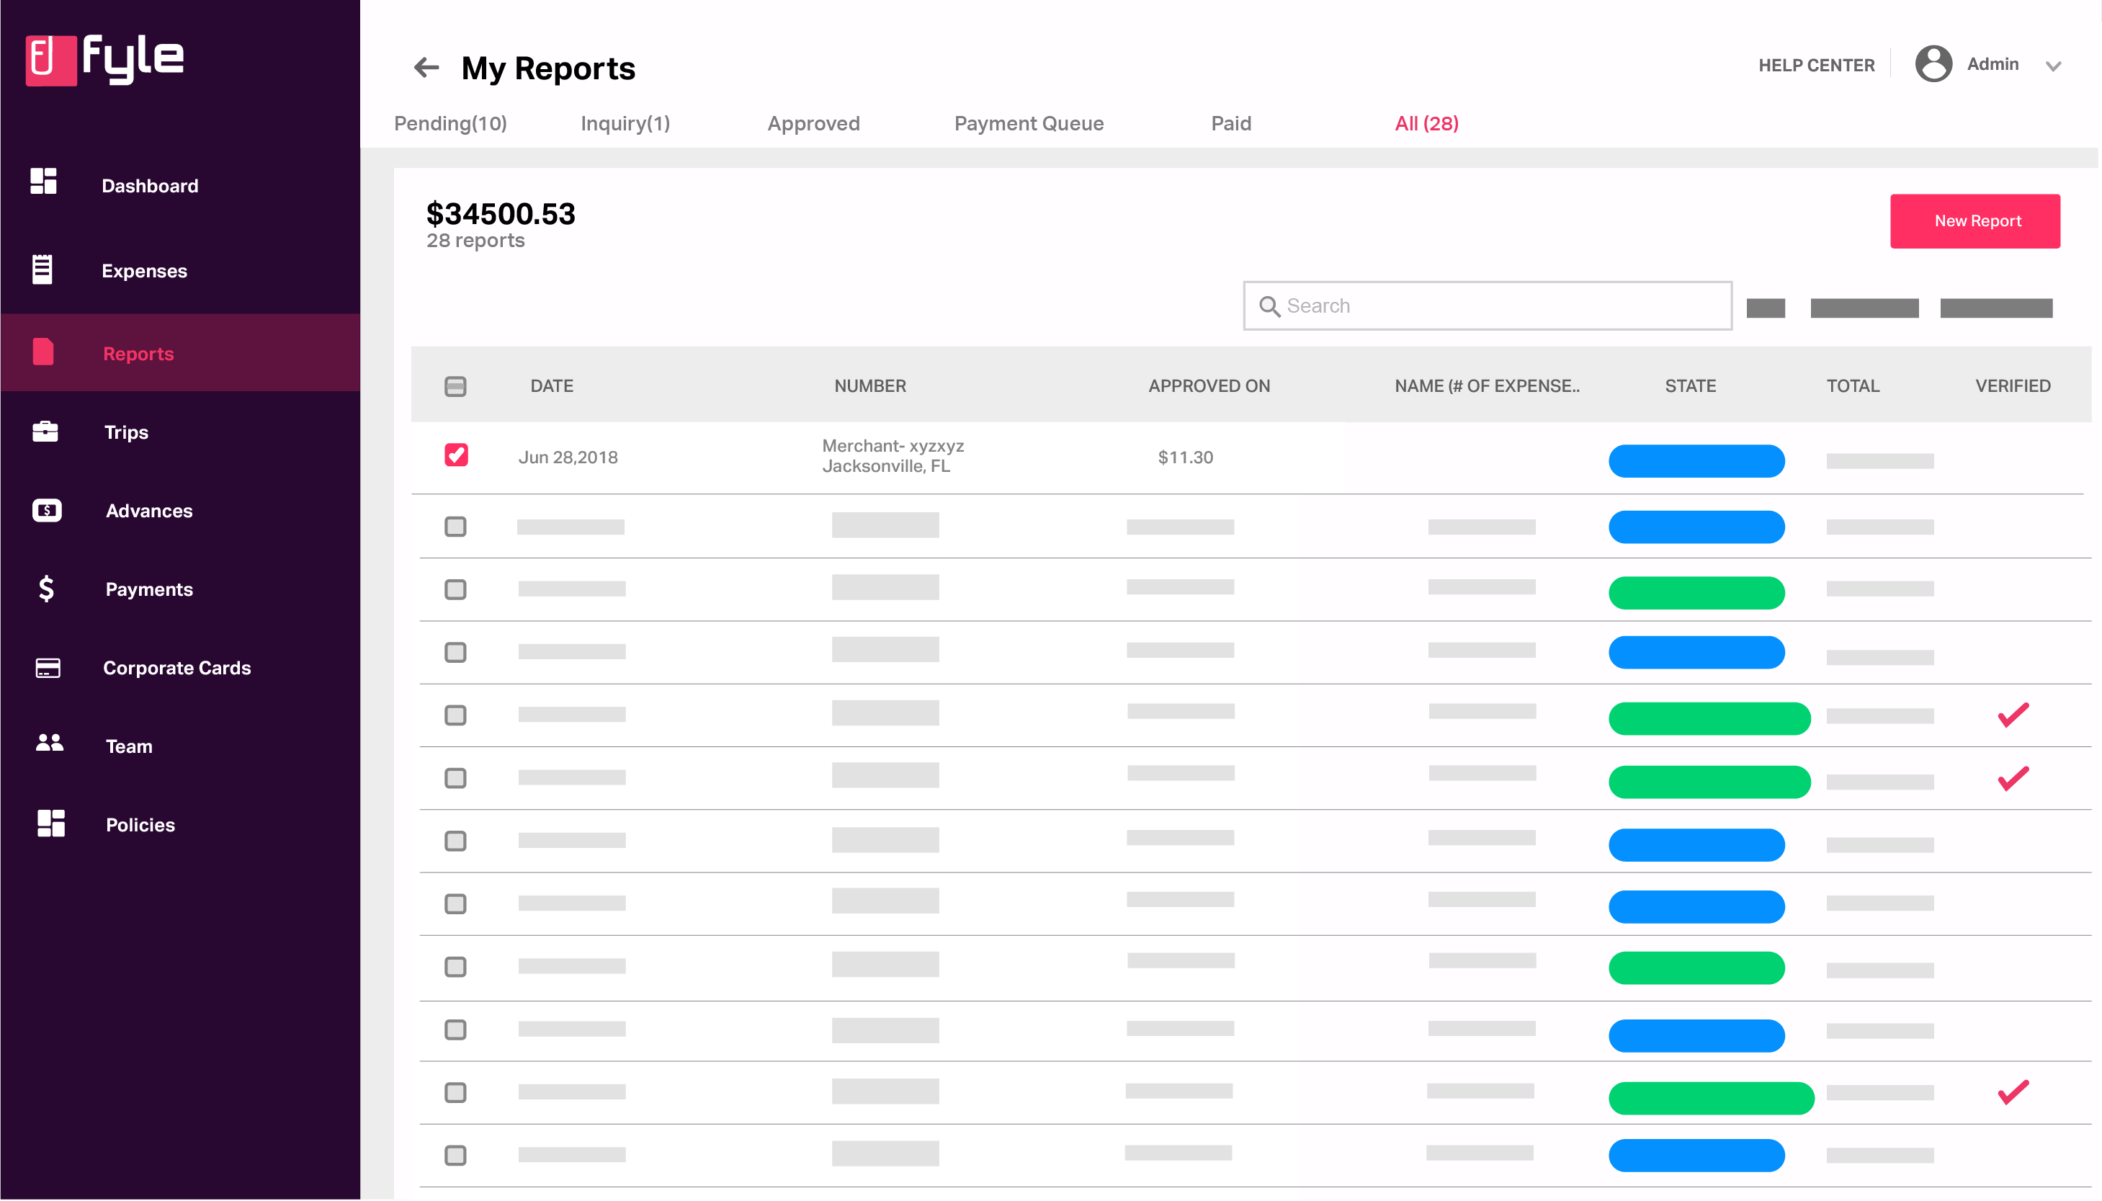Open the HELP CENTER link

click(1816, 65)
